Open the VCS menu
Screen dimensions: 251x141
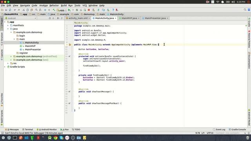pyautogui.click(x=85, y=5)
